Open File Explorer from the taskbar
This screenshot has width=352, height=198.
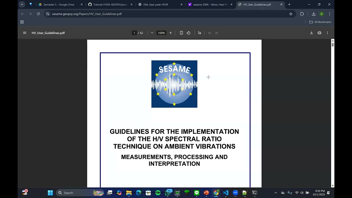pos(129,193)
